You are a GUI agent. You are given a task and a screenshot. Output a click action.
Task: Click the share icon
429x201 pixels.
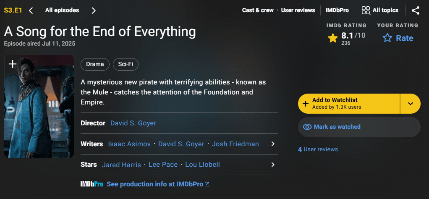tap(415, 10)
